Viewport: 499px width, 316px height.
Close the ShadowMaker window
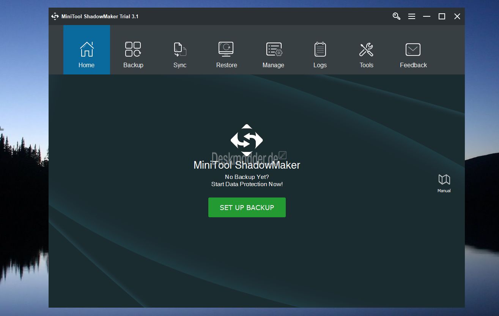point(457,16)
